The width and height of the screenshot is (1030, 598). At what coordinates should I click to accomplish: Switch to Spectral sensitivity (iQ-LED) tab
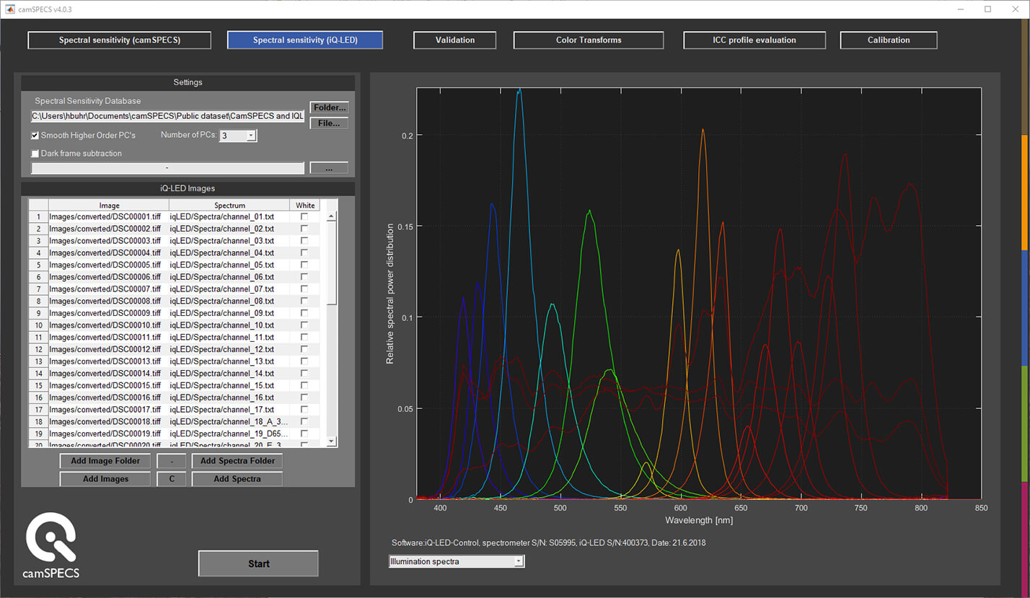[305, 40]
